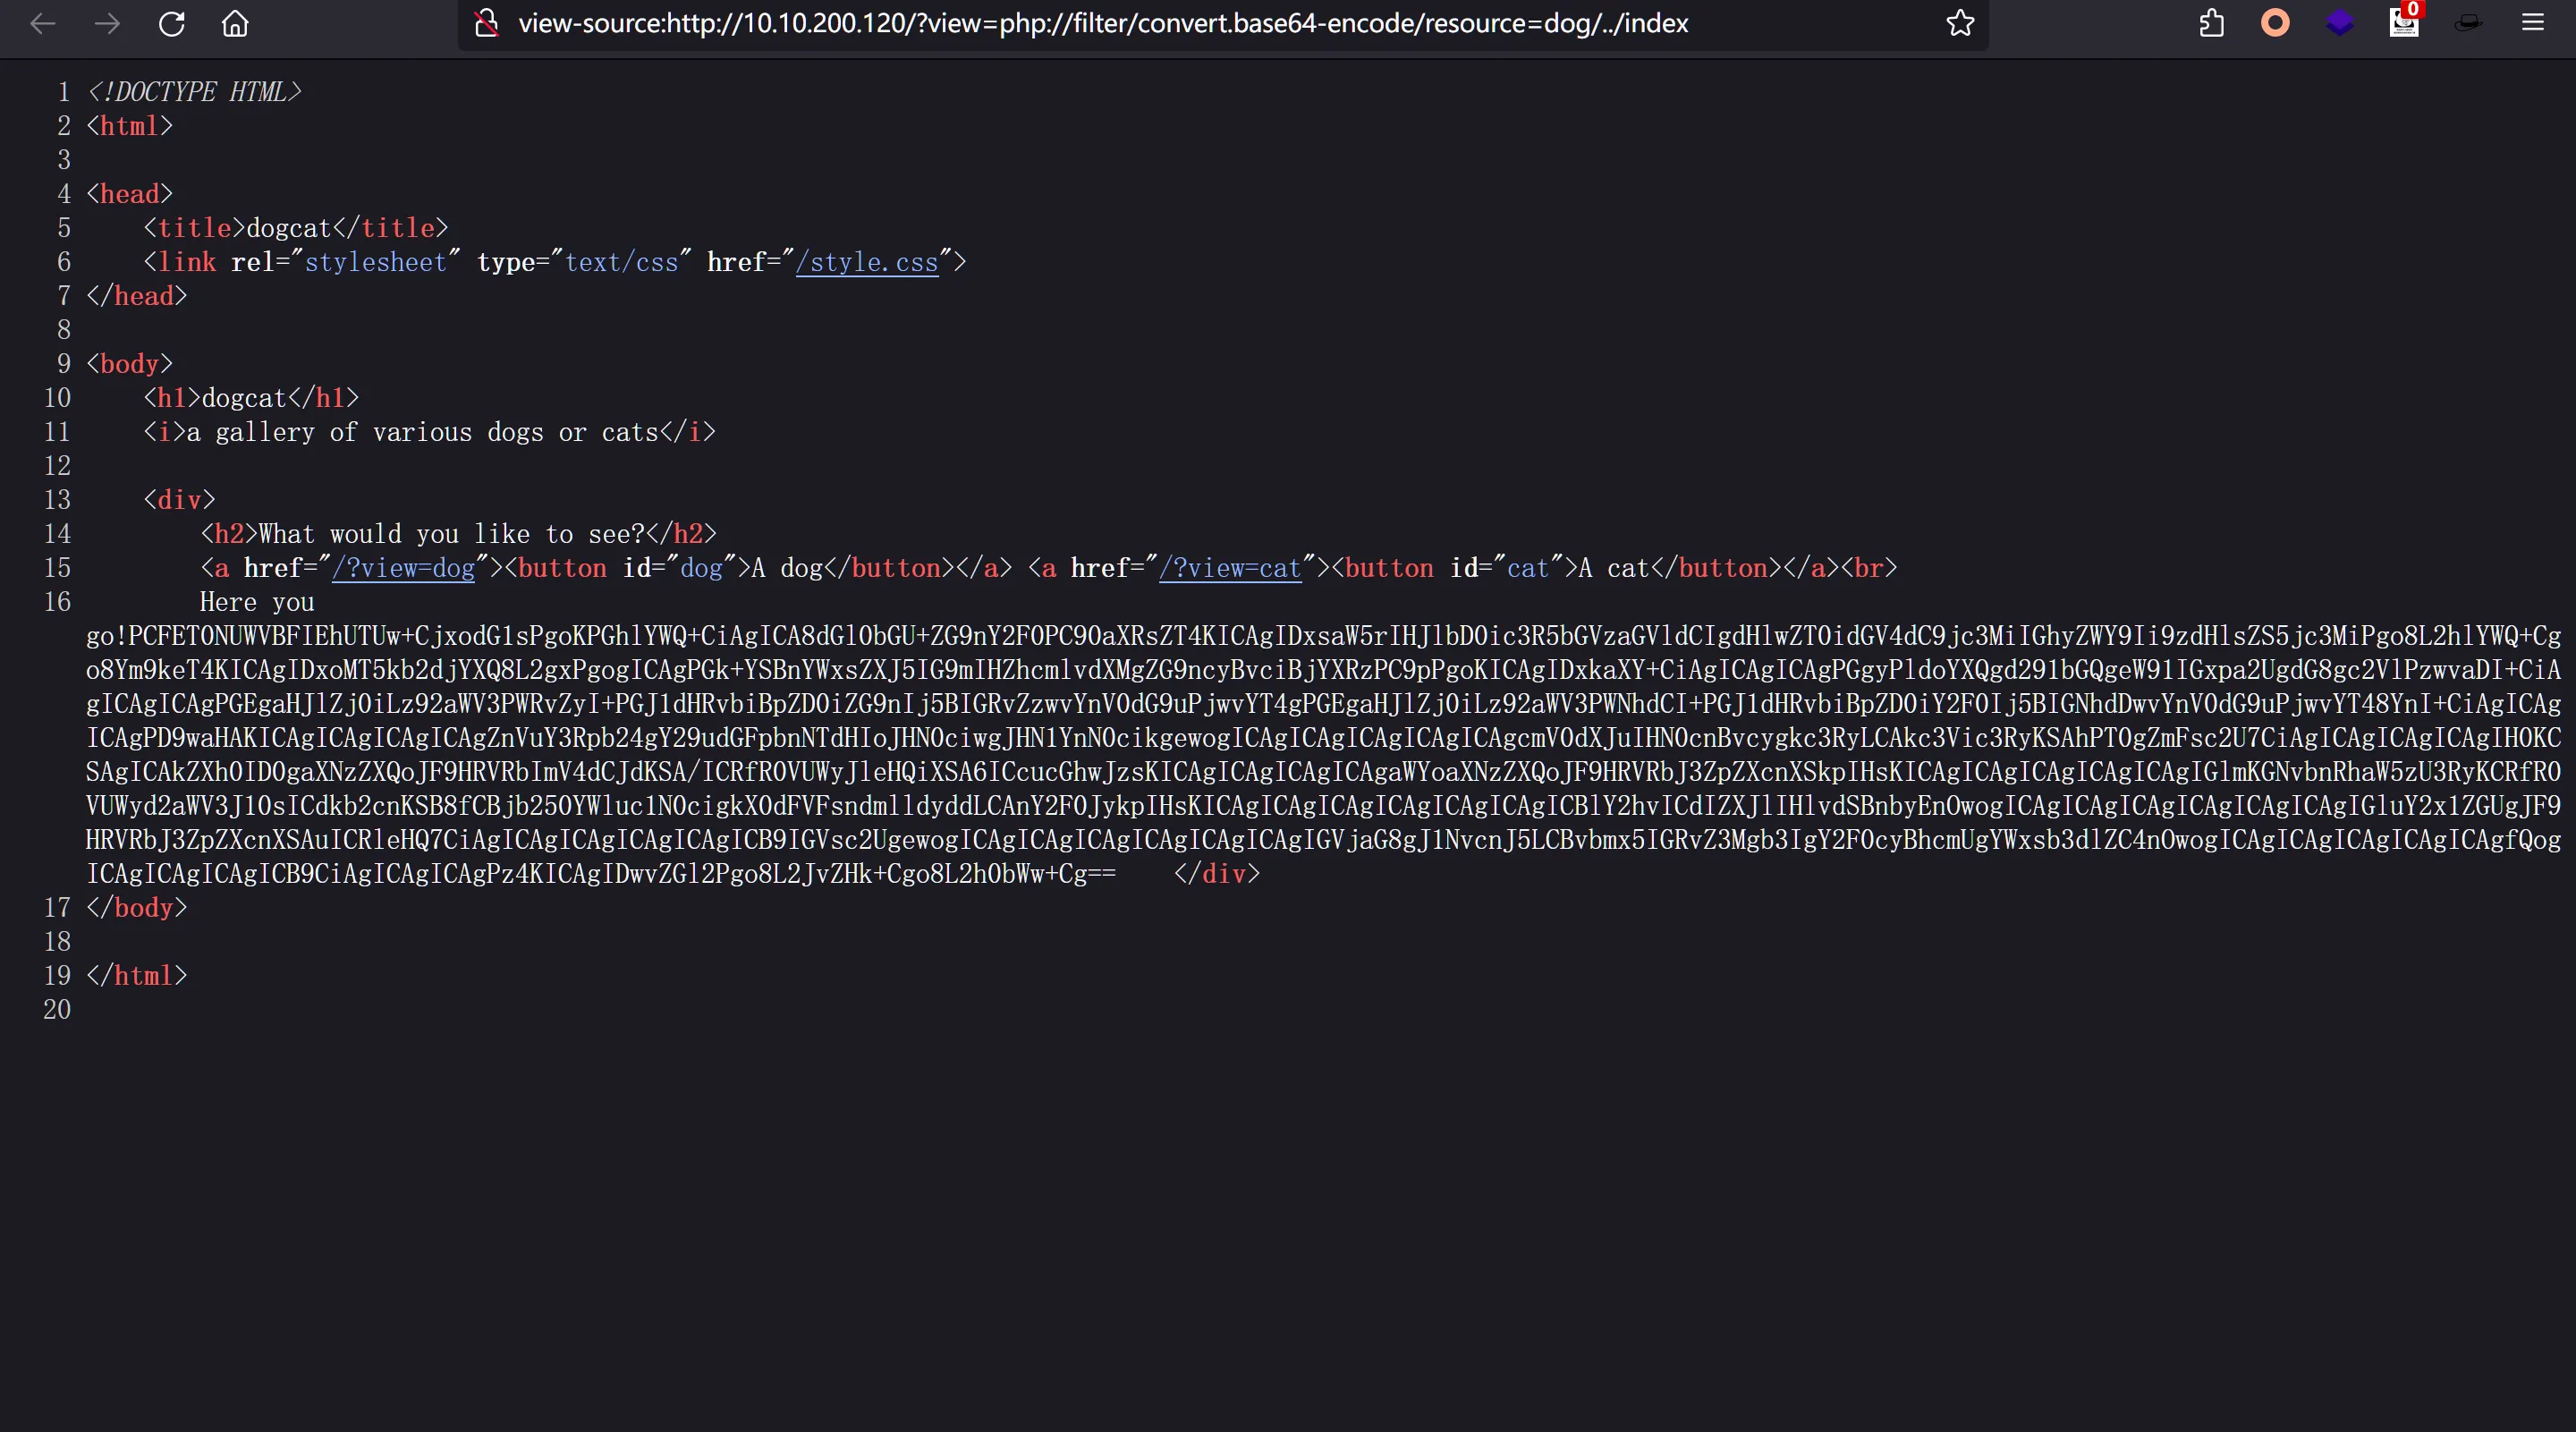This screenshot has height=1432, width=2576.
Task: Click the id="dog" attribute value
Action: [701, 568]
